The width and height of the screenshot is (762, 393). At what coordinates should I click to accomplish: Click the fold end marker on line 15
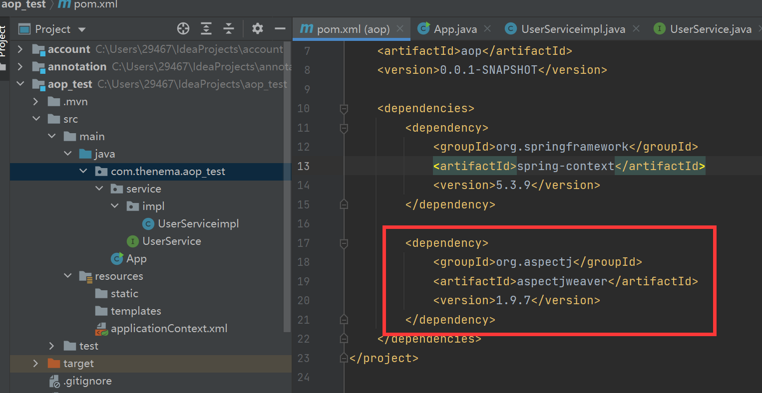pos(344,204)
